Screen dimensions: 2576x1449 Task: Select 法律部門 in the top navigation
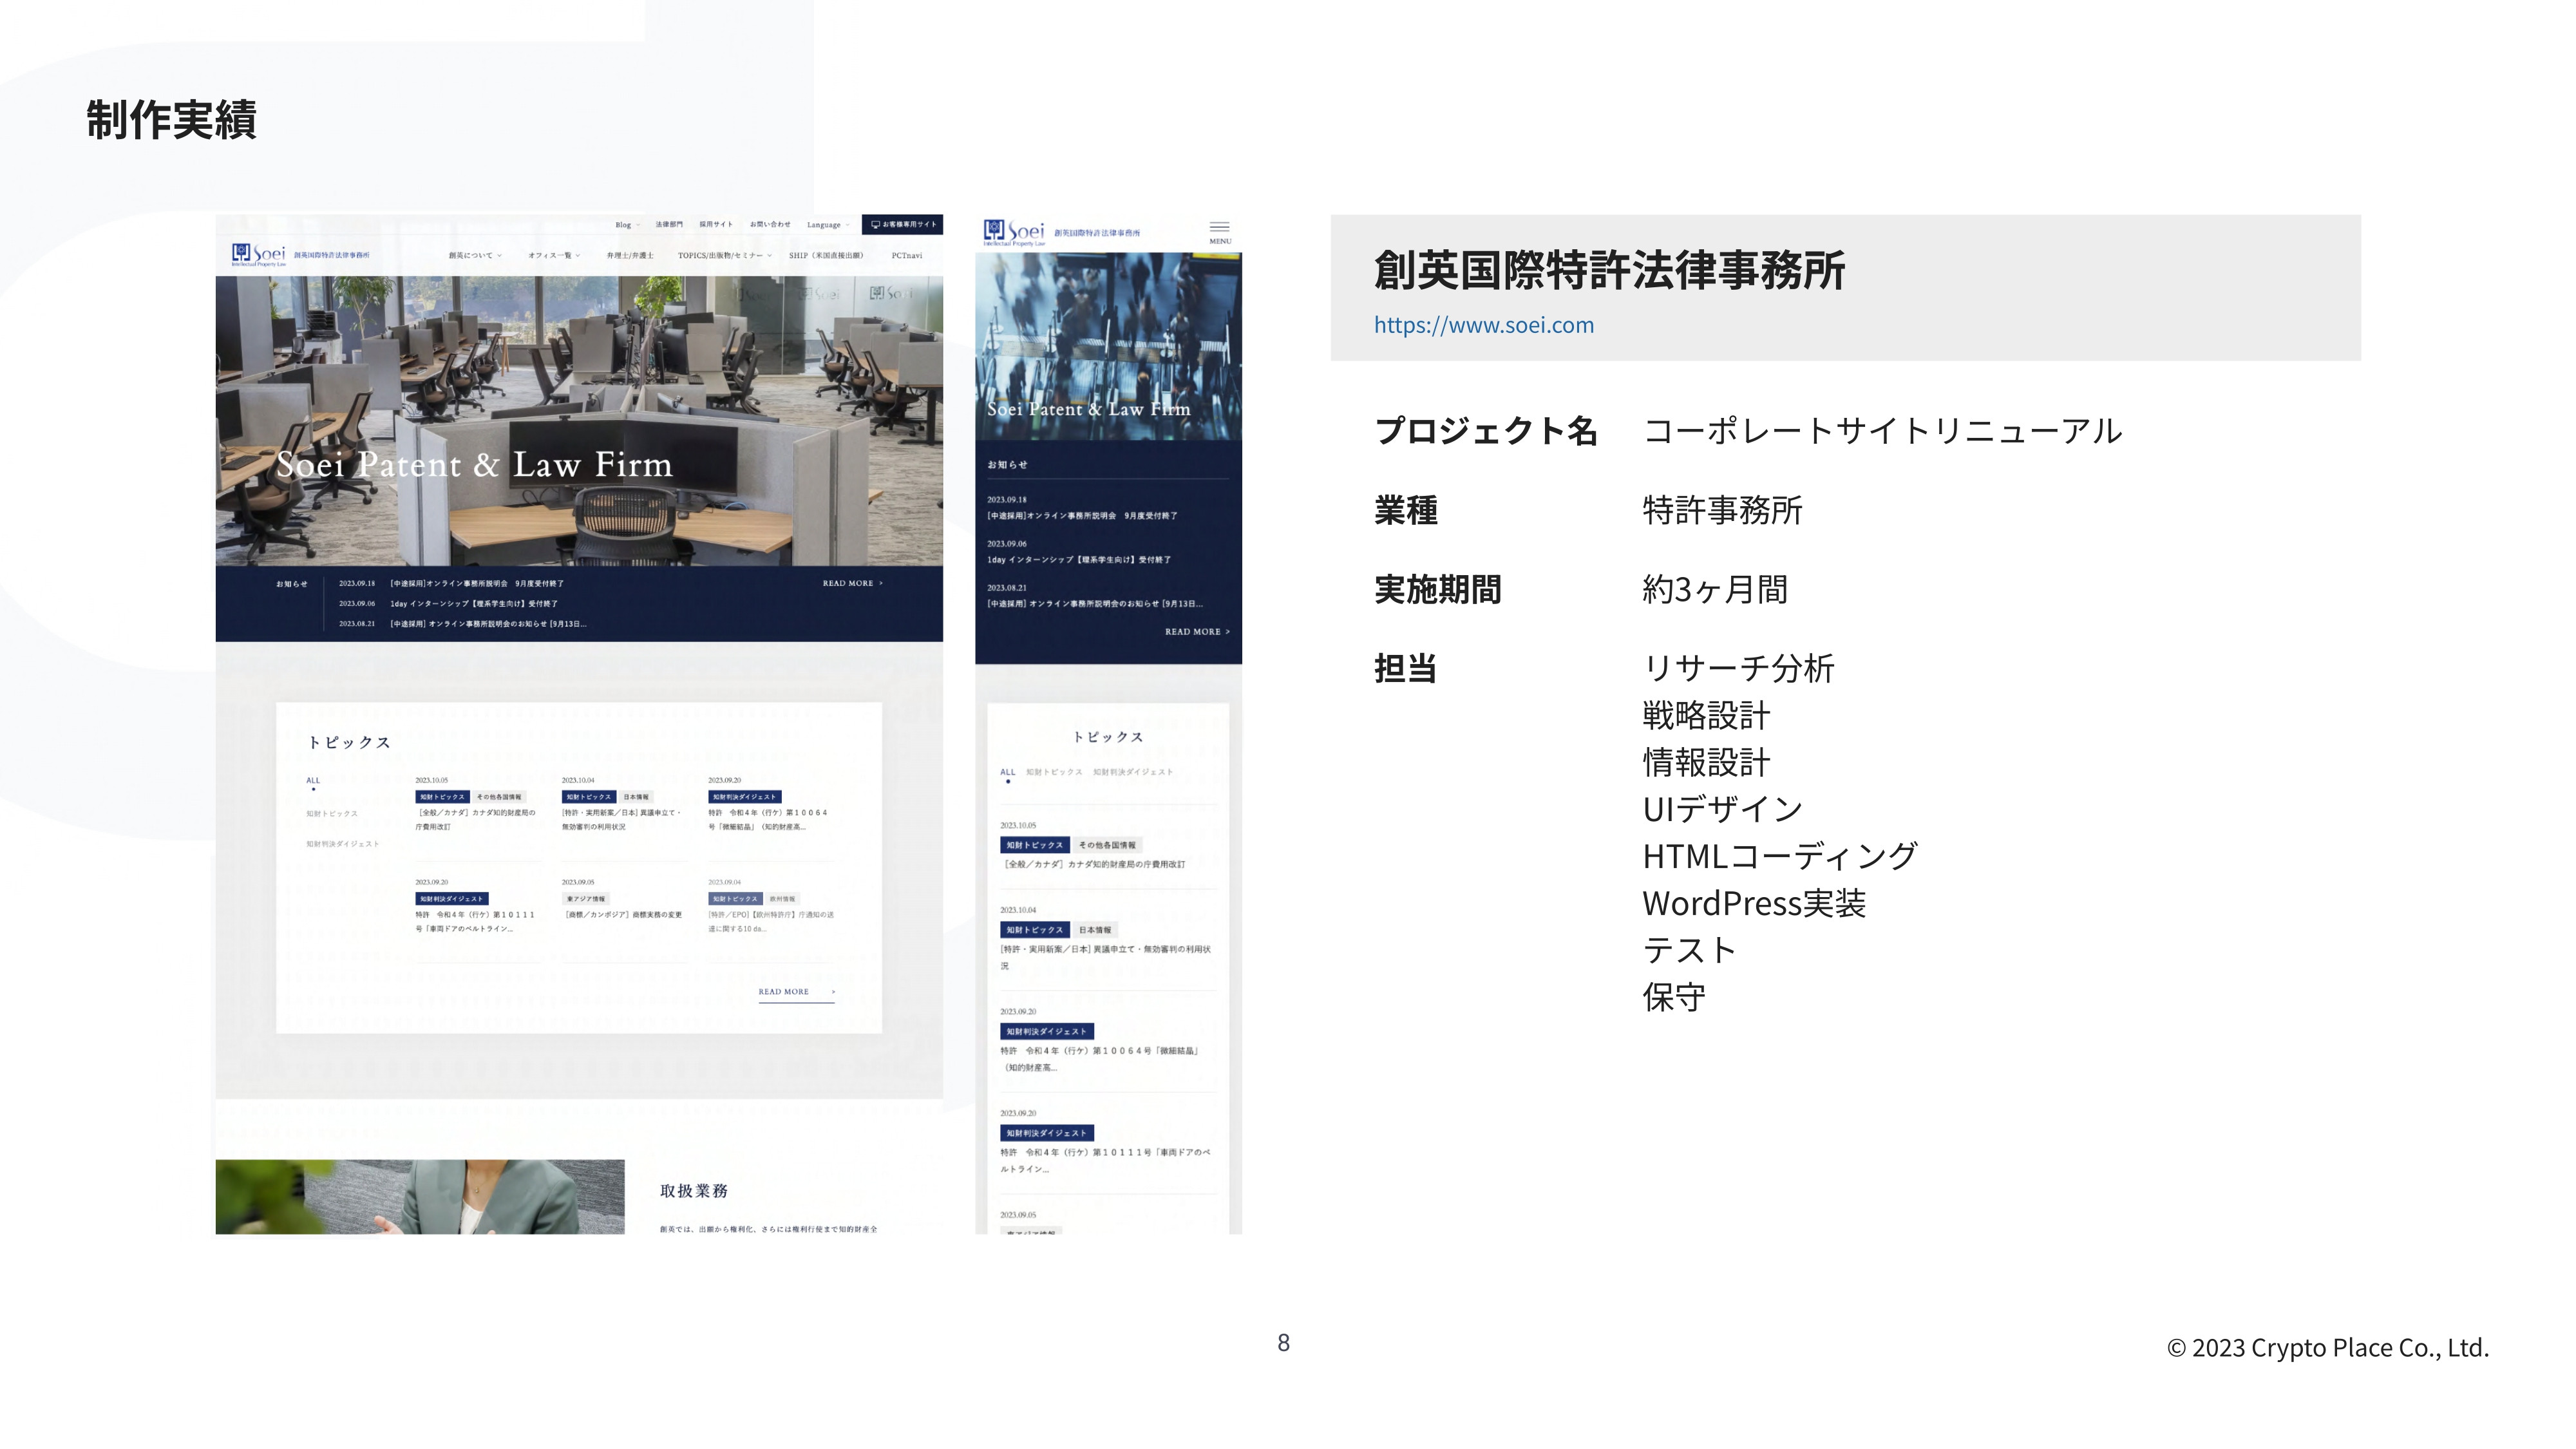tap(670, 224)
